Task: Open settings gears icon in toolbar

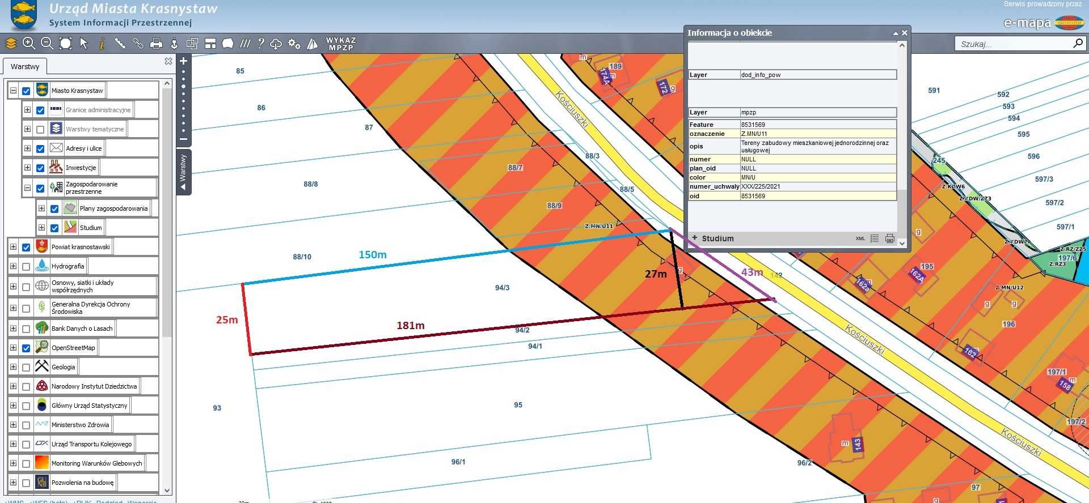Action: (x=294, y=43)
